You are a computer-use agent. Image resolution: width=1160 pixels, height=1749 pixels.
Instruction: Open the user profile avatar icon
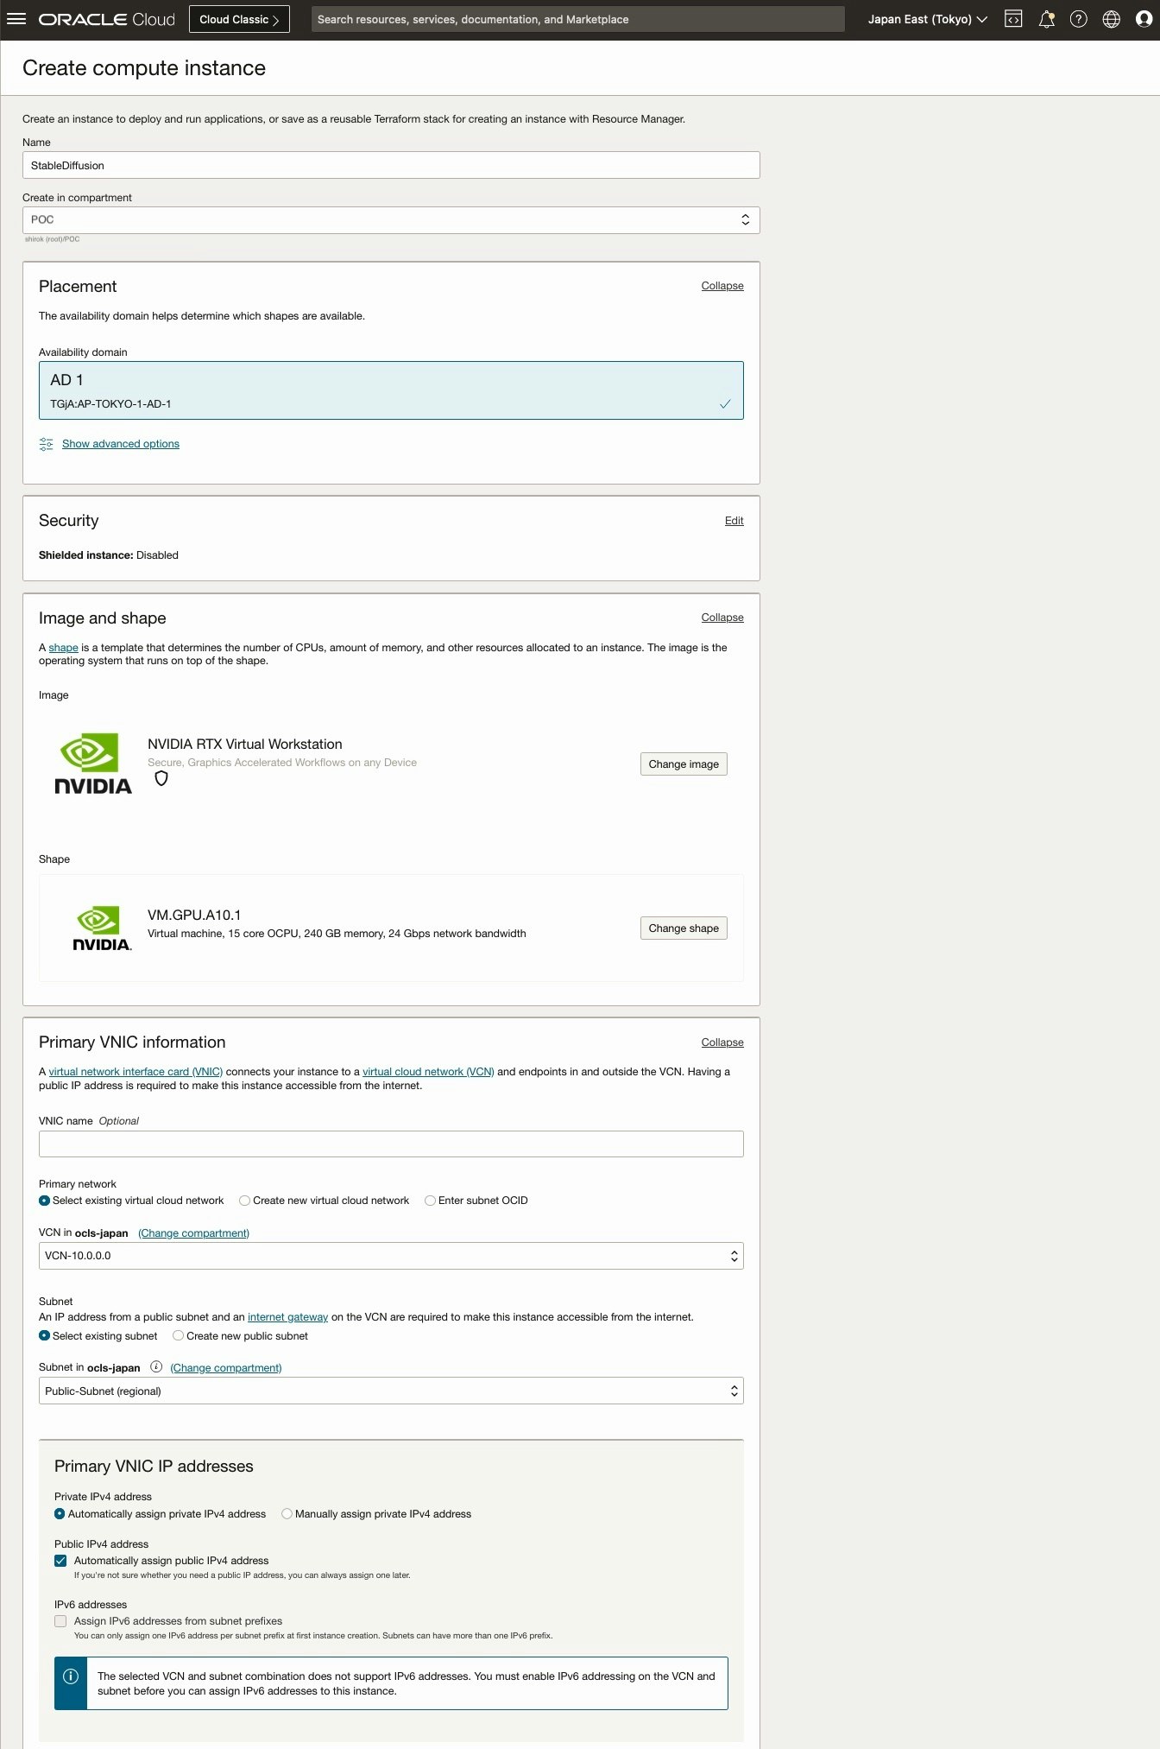pos(1144,19)
